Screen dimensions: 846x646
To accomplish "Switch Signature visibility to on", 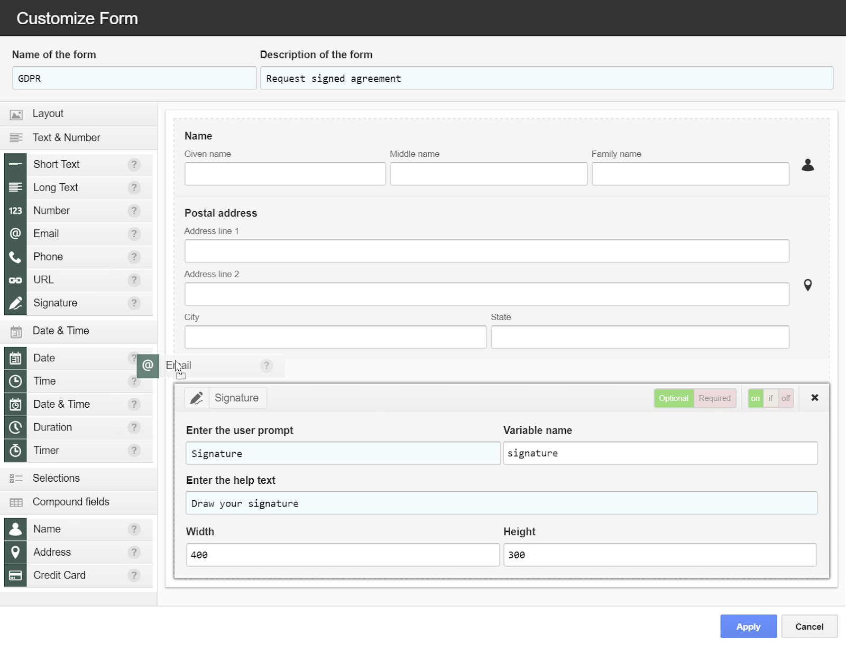I will pyautogui.click(x=755, y=398).
